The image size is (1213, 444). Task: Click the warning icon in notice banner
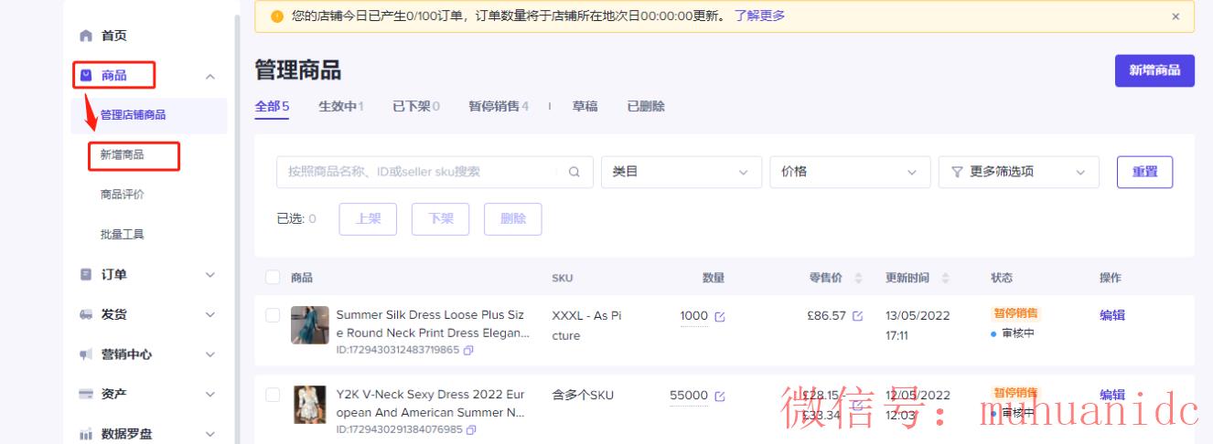(x=276, y=16)
